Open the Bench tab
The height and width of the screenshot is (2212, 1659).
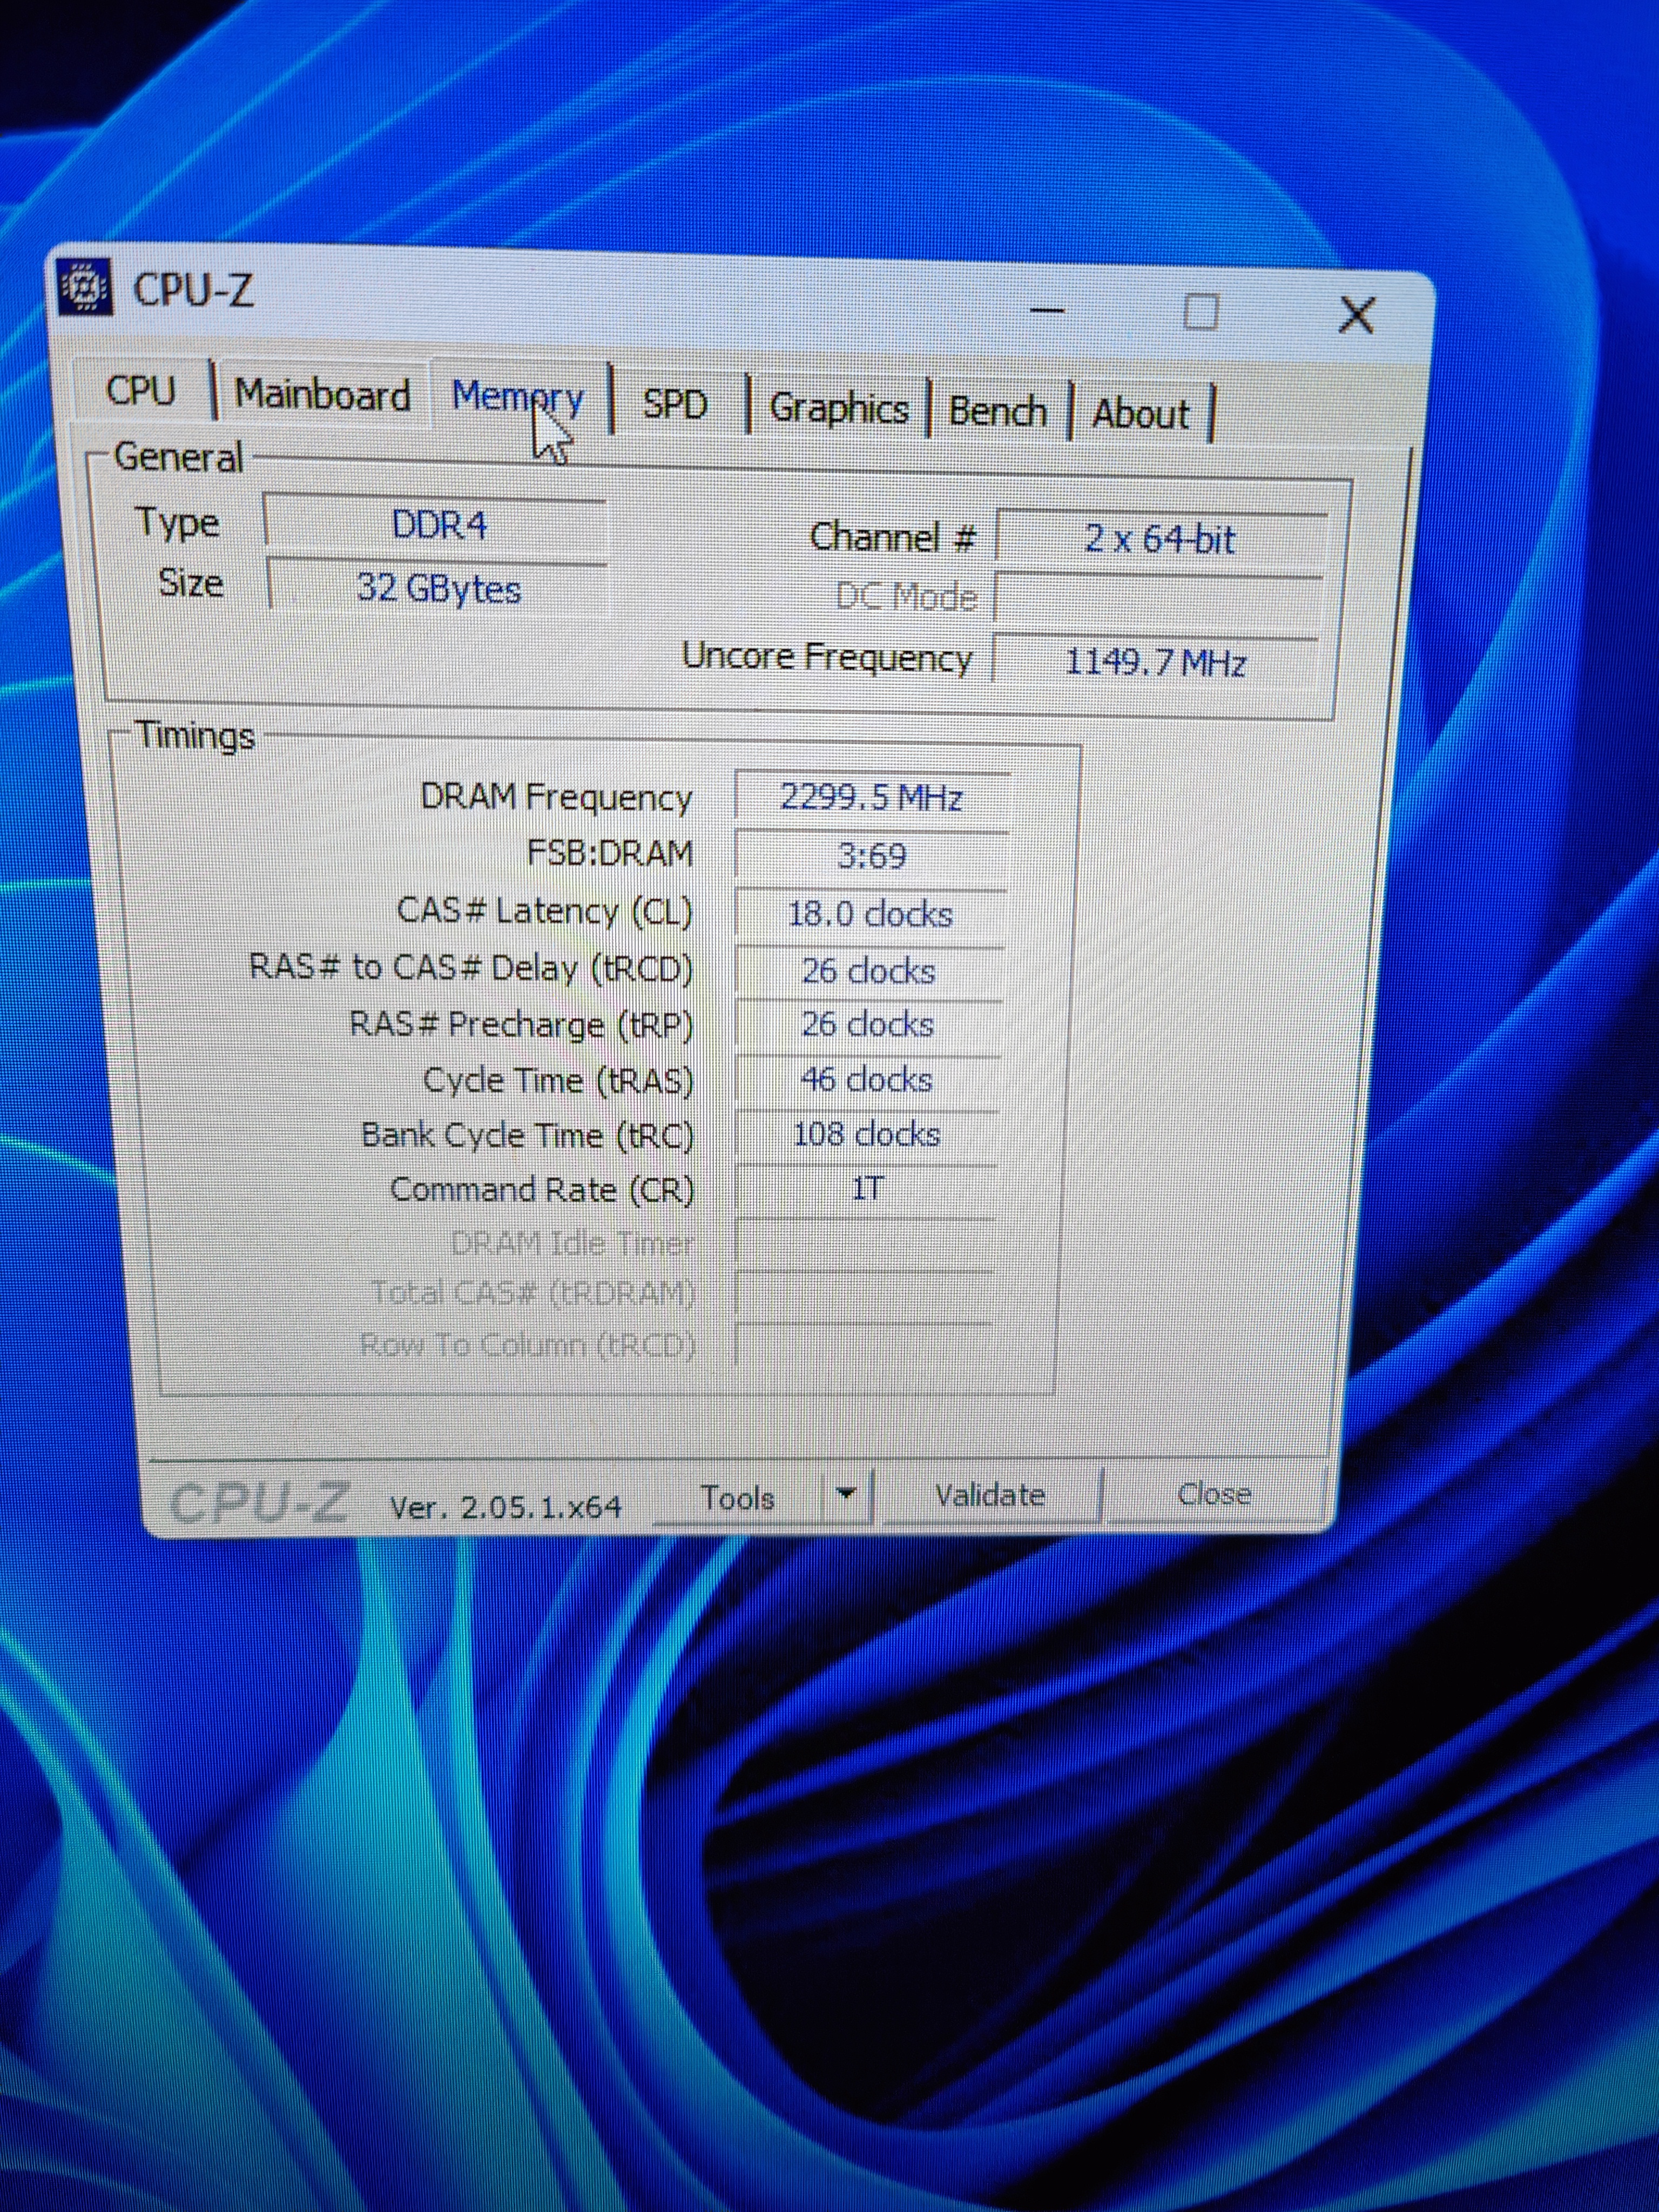click(x=997, y=411)
